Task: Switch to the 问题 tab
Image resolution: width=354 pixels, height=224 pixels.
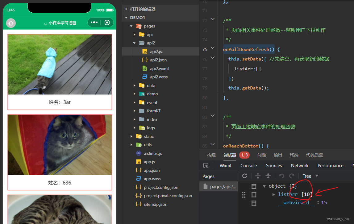Action: (x=262, y=155)
